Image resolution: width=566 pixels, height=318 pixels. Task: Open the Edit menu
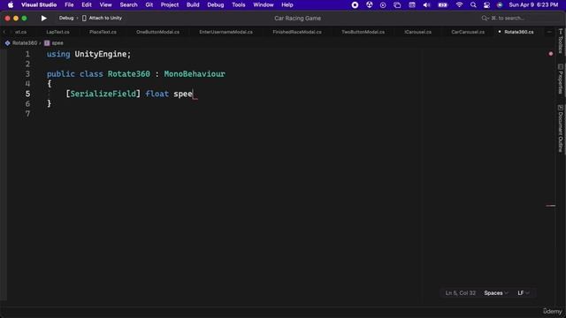[87, 5]
